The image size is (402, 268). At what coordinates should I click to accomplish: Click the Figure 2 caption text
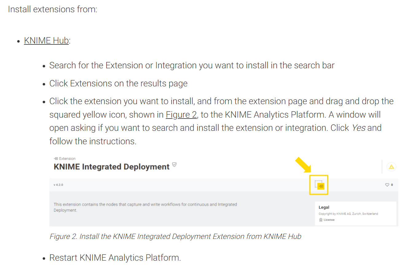pyautogui.click(x=175, y=236)
